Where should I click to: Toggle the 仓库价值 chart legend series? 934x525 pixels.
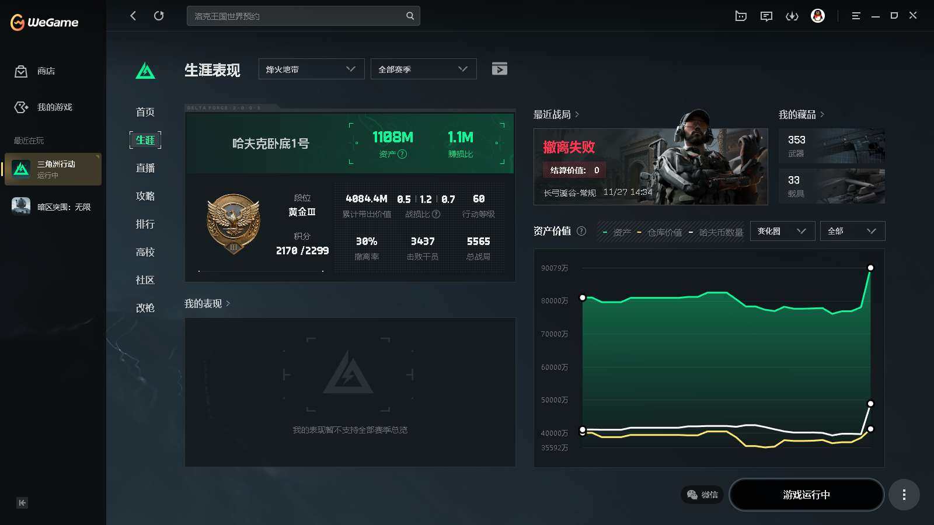coord(660,232)
